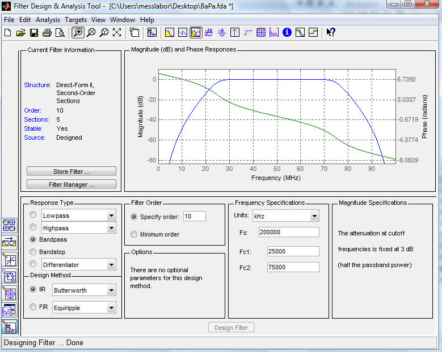Viewport: 442px width, 352px height.
Task: Choose the FIR design method radio button
Action: pyautogui.click(x=33, y=307)
